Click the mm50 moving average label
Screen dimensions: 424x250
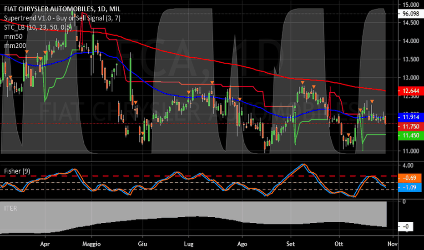click(x=13, y=36)
